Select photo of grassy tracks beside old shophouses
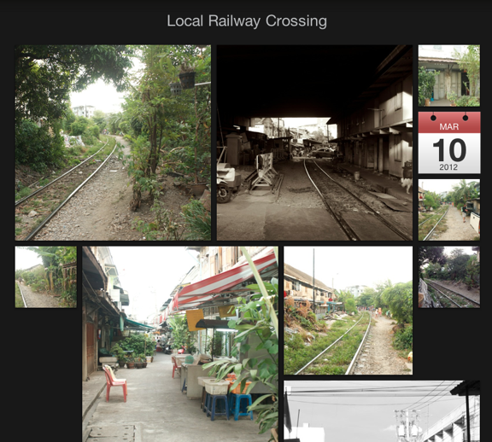The image size is (492, 442). click(348, 311)
